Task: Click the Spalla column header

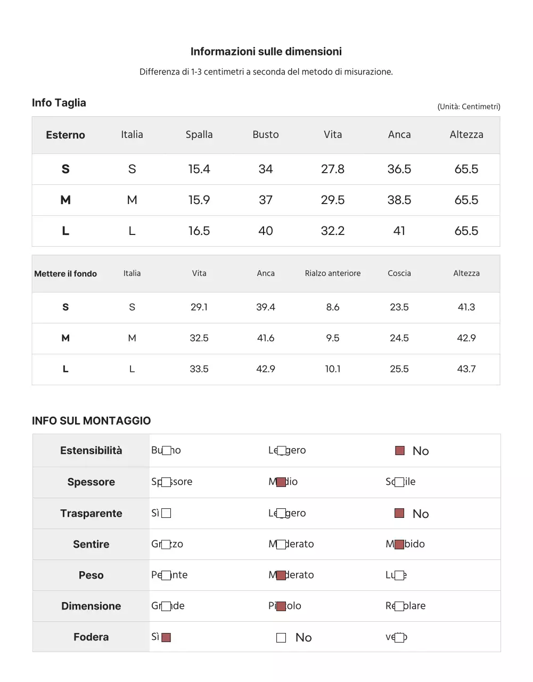Action: coord(199,135)
